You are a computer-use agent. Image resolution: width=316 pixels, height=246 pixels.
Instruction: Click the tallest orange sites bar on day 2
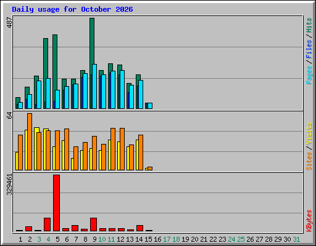[x=30, y=141]
